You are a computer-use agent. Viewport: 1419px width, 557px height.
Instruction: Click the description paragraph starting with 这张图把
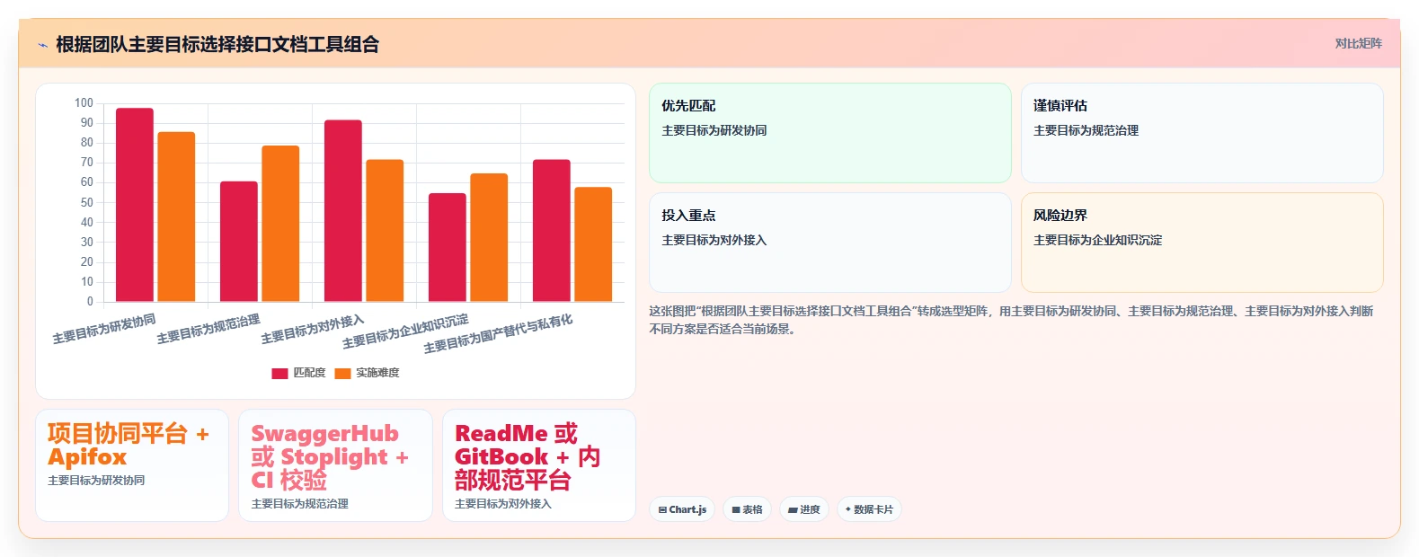click(1011, 320)
